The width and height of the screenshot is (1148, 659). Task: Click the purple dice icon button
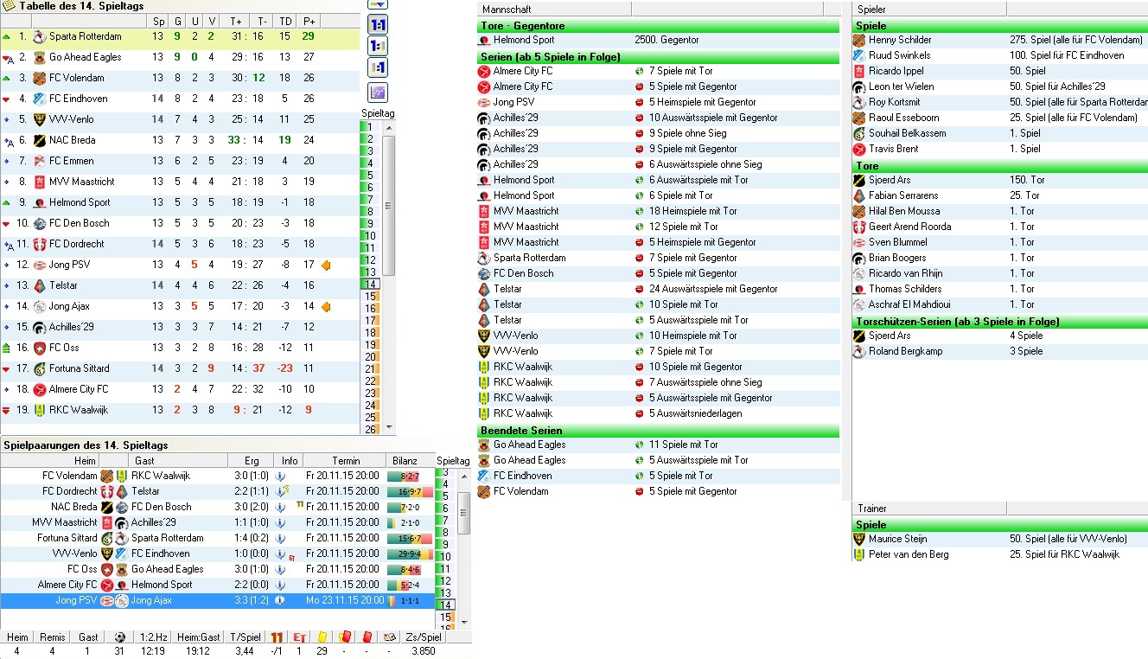pos(378,92)
